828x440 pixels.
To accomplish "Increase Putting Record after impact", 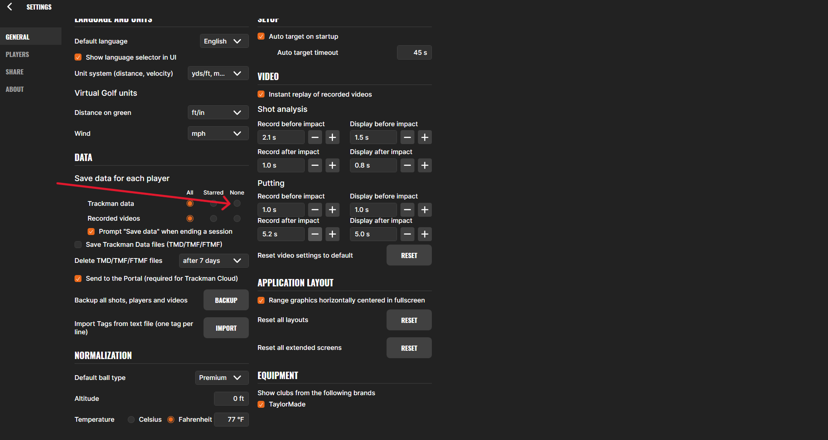I will 333,234.
